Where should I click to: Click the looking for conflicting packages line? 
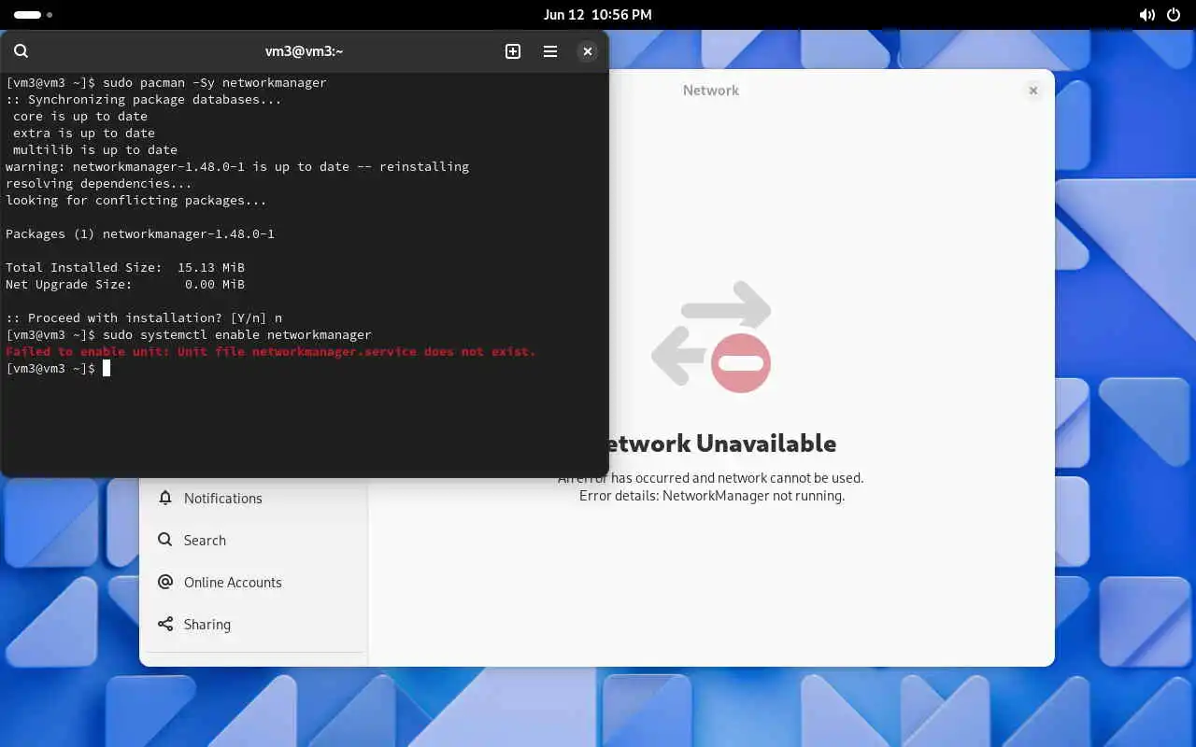[136, 201]
